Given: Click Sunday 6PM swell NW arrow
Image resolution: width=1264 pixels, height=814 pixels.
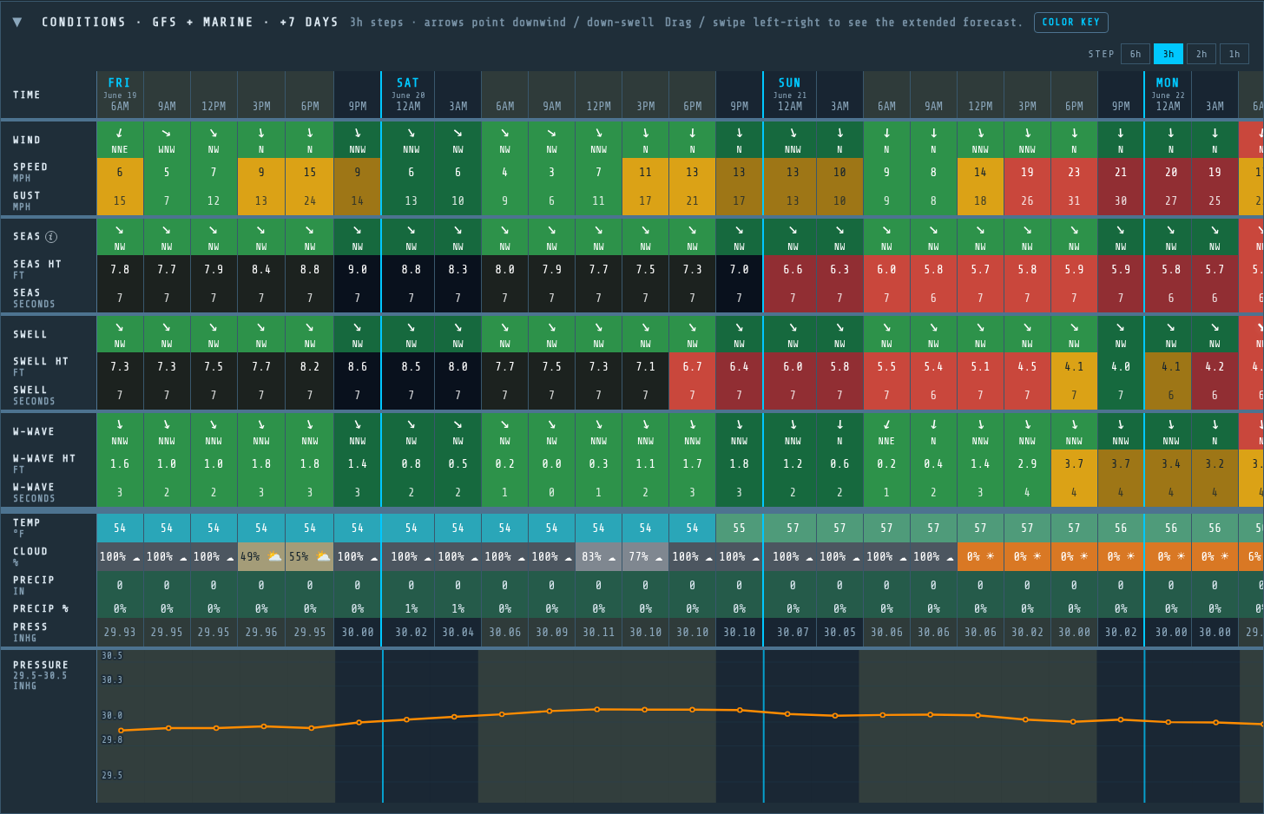Looking at the screenshot, I should click(x=1074, y=327).
